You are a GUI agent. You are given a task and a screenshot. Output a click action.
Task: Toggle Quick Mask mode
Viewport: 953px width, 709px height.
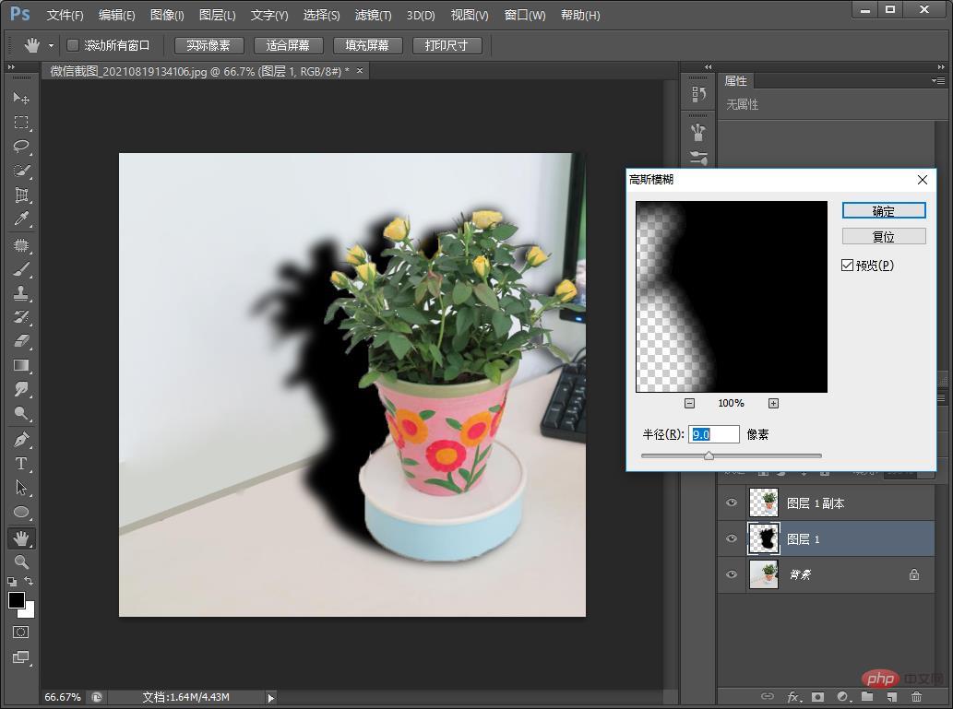coord(20,632)
